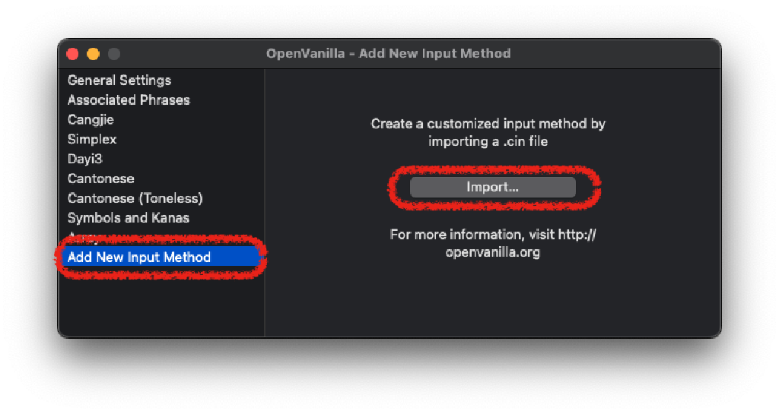Open the openvanilla.org link
Viewport: 779px width, 414px height.
pos(493,253)
